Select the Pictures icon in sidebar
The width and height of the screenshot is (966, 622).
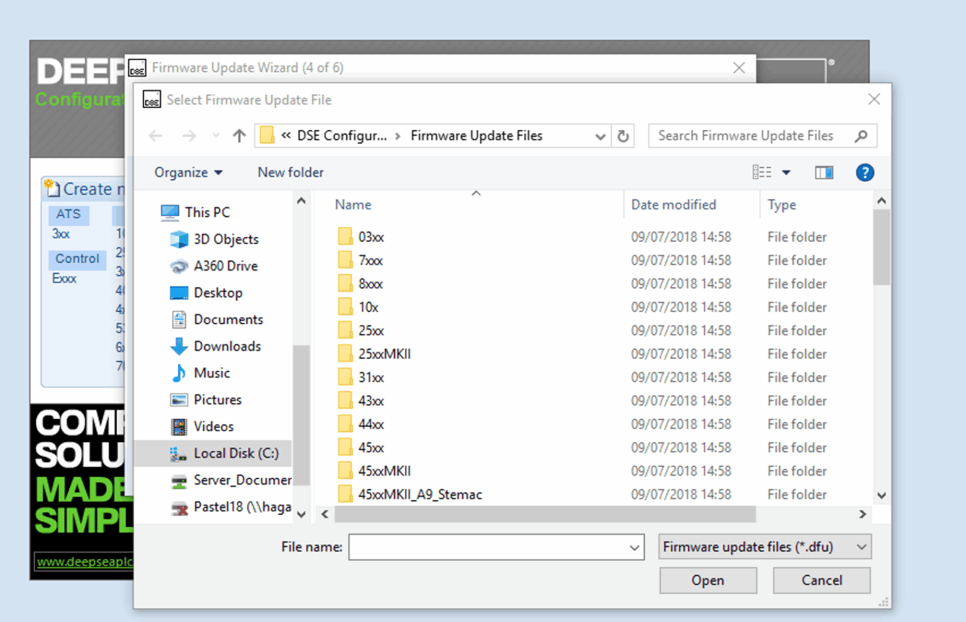pos(179,400)
